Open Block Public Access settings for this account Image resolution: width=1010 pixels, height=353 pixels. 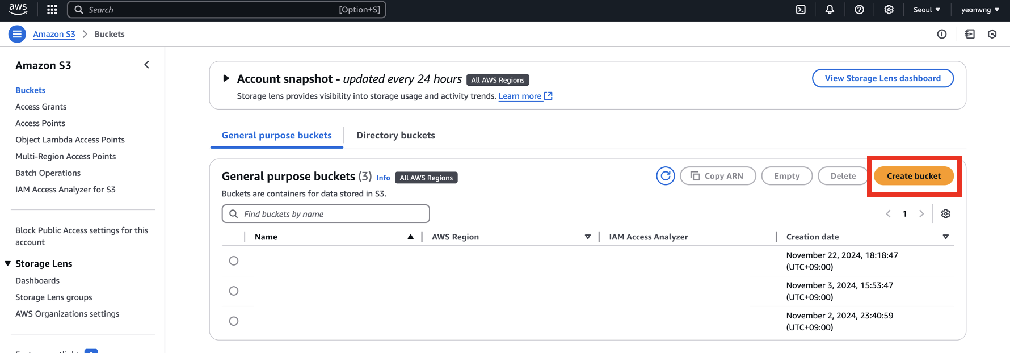(x=82, y=236)
